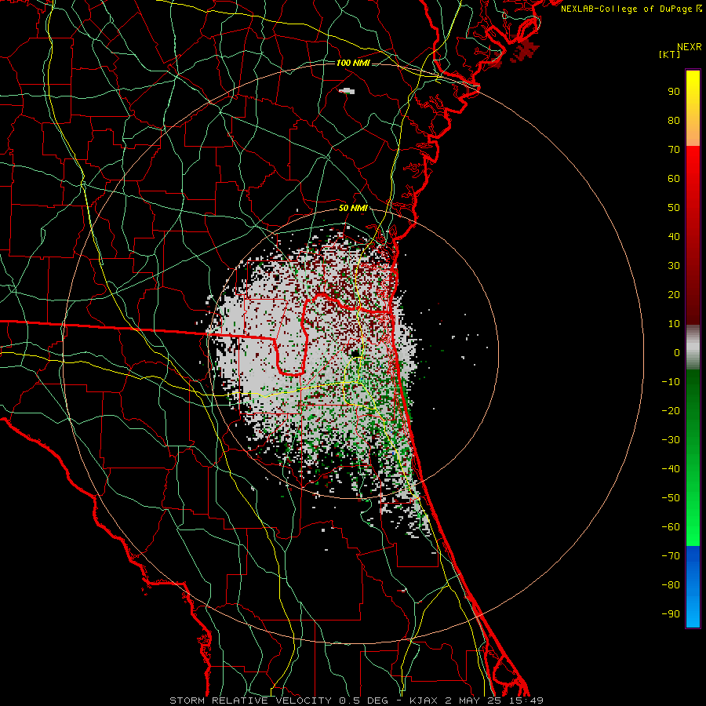Click the 40 value on the velocity scale
The image size is (706, 706).
674,237
